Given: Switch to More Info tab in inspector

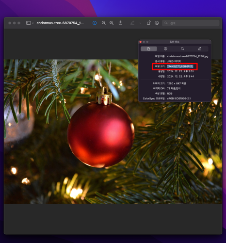Looking at the screenshot, I should point(165,49).
